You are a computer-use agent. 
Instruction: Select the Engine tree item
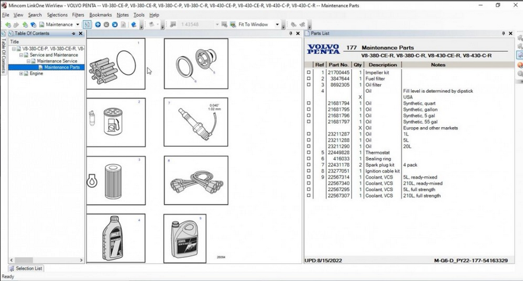pos(36,73)
